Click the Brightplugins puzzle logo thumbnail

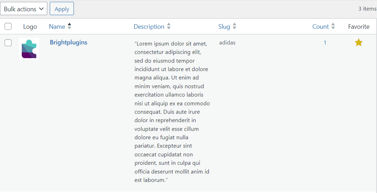pyautogui.click(x=29, y=49)
